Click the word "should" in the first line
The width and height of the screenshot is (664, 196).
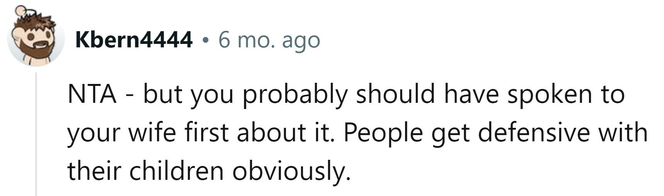tap(395, 94)
